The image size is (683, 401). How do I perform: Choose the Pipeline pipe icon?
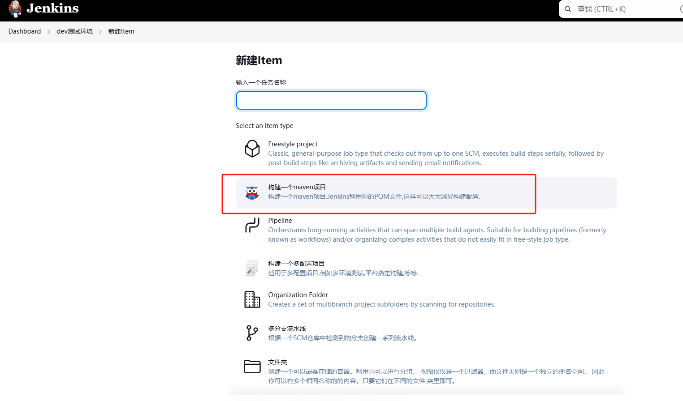[252, 225]
